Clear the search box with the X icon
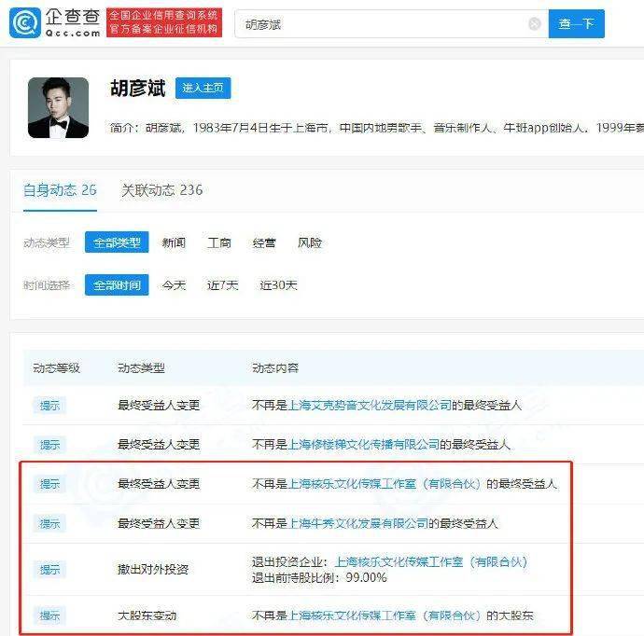The width and height of the screenshot is (644, 636). (x=535, y=24)
